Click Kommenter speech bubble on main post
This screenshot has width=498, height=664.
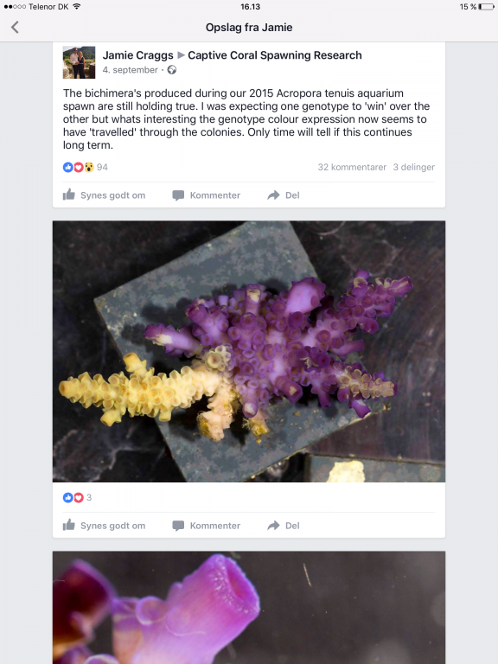[207, 195]
